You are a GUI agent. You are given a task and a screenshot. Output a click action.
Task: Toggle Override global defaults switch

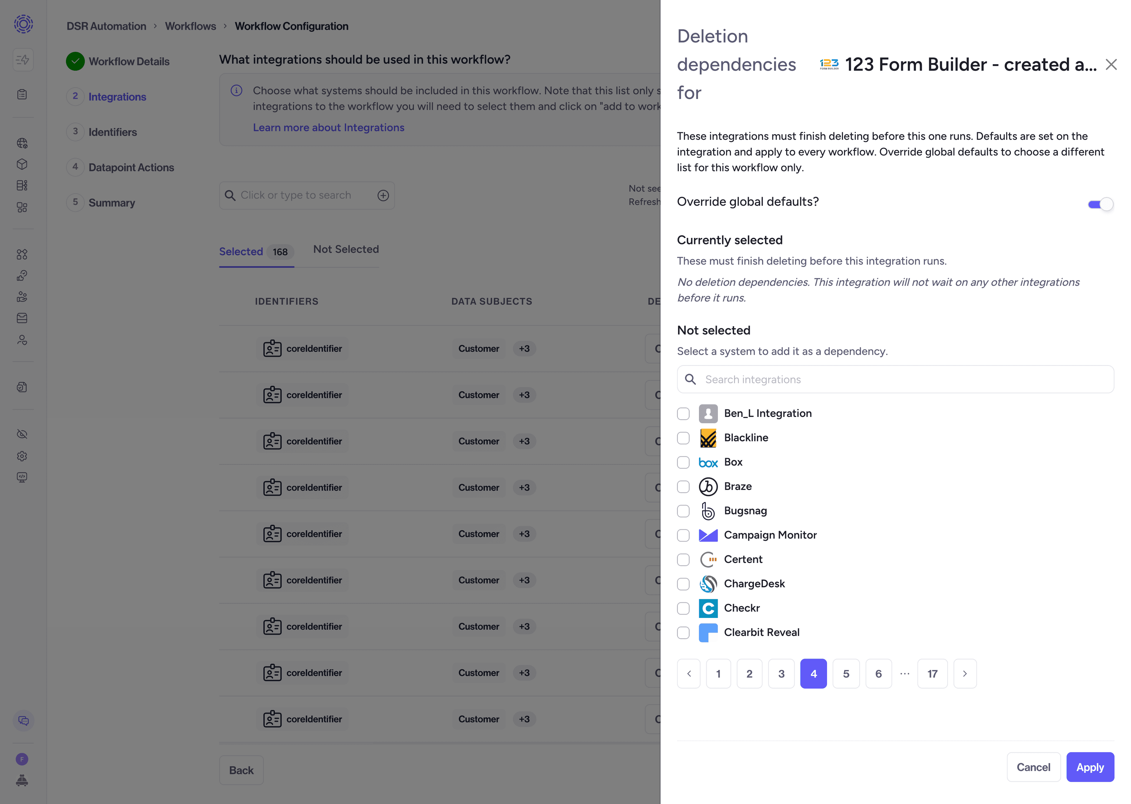tap(1100, 205)
